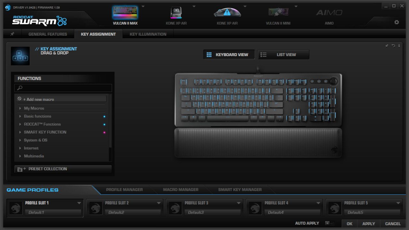The height and width of the screenshot is (230, 409).
Task: Open Macro Manager tab
Action: coord(181,190)
